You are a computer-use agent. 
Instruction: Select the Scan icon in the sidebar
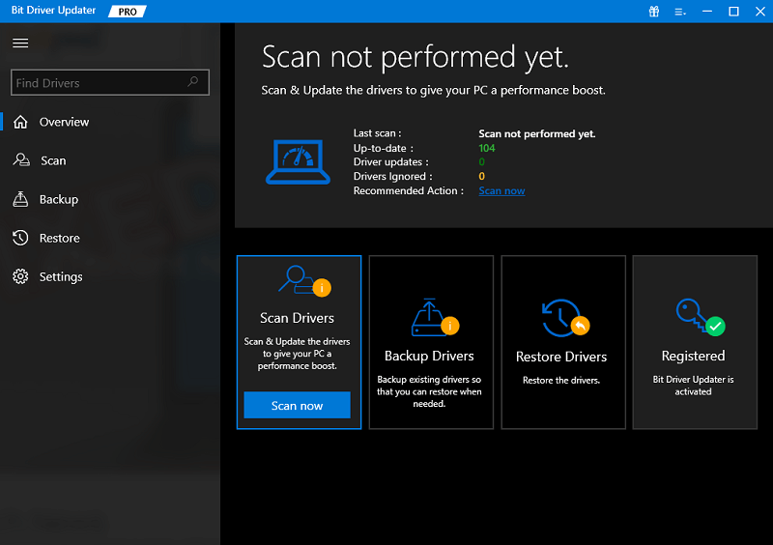[20, 160]
